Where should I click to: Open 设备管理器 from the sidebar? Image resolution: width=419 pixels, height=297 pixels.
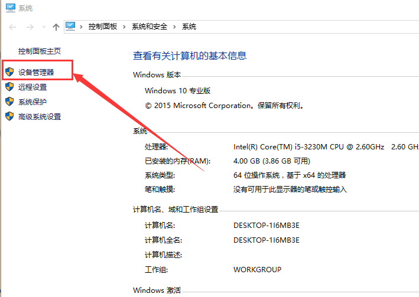click(x=36, y=72)
